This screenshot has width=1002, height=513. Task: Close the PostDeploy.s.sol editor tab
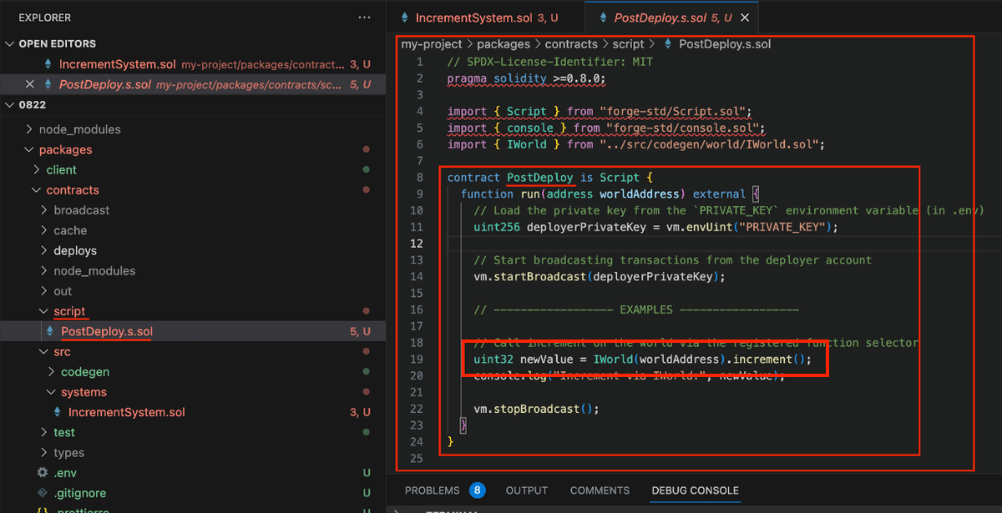[x=746, y=18]
